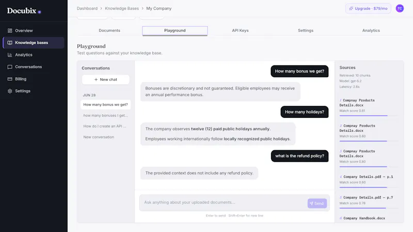
Task: Switch to the API Keys tab
Action: tap(240, 30)
